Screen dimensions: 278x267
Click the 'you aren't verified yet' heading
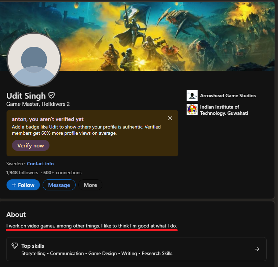coord(47,119)
